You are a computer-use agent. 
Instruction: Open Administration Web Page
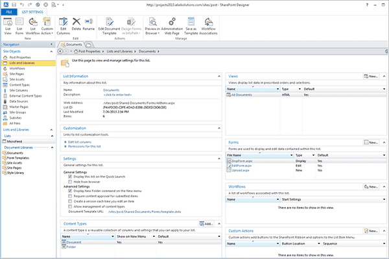click(x=172, y=26)
